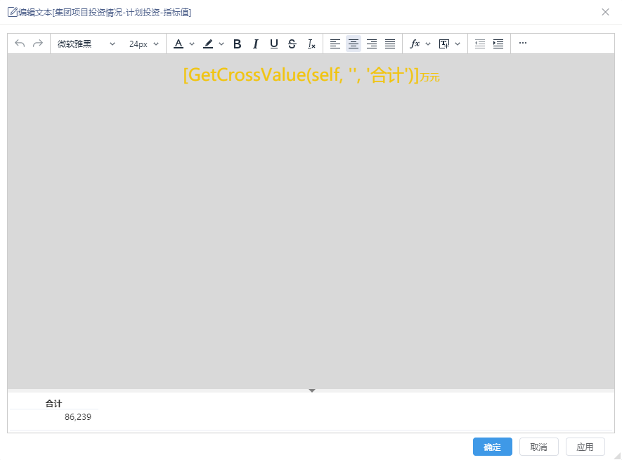Align text center
This screenshot has height=460, width=622.
pos(354,44)
